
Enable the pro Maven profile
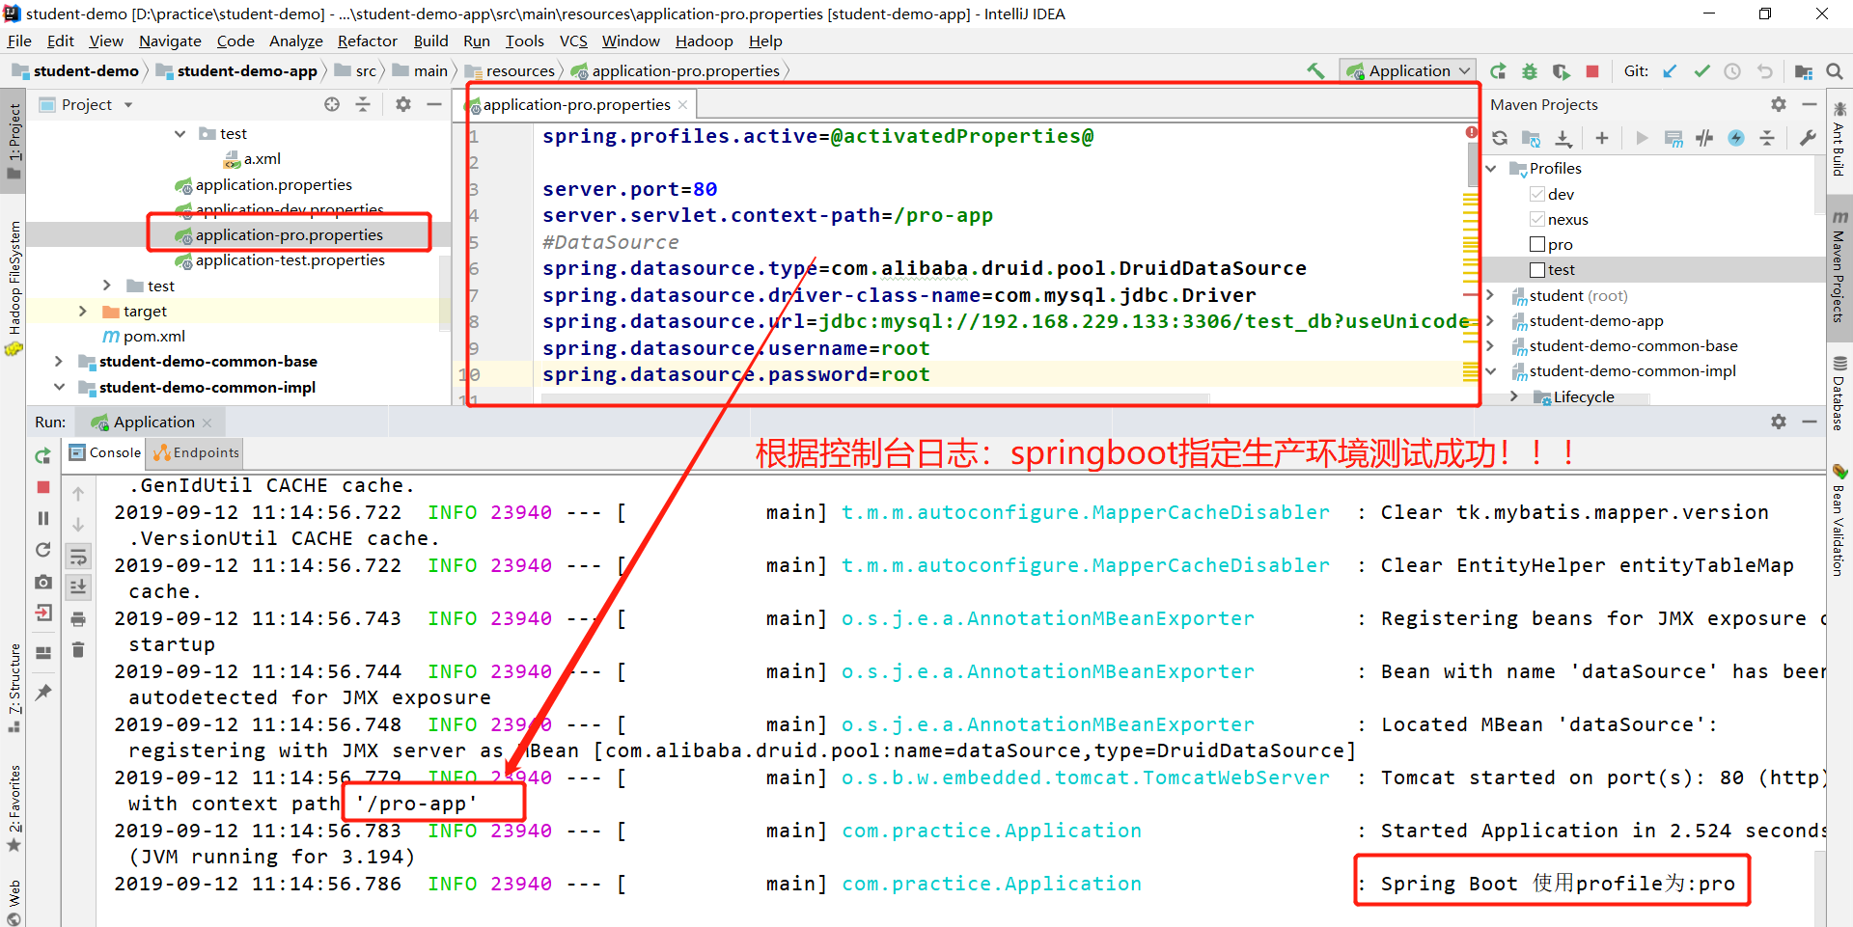(x=1537, y=244)
